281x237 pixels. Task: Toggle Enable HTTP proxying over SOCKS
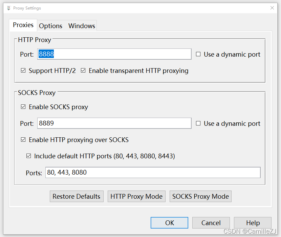23,140
